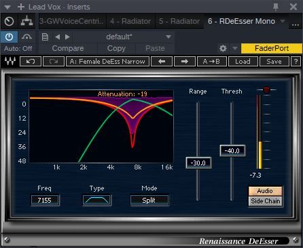Click the round dial icon beside routing

click(9, 21)
